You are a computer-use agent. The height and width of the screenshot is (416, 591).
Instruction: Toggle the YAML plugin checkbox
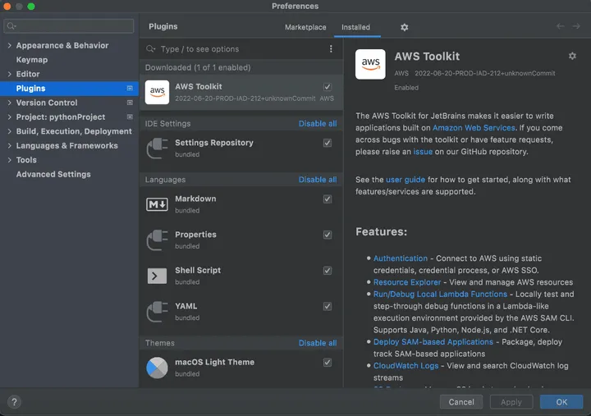pyautogui.click(x=328, y=307)
